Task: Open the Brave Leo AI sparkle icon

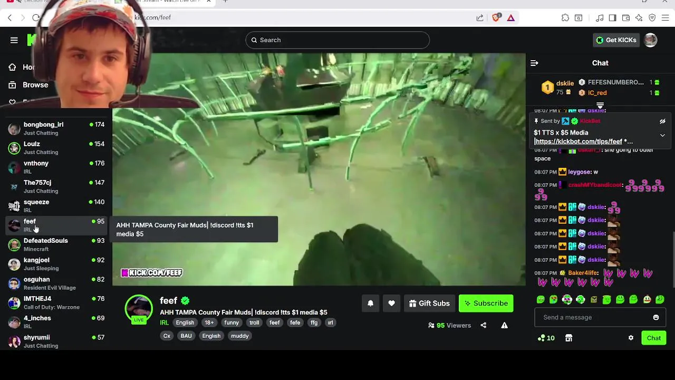Action: click(639, 18)
